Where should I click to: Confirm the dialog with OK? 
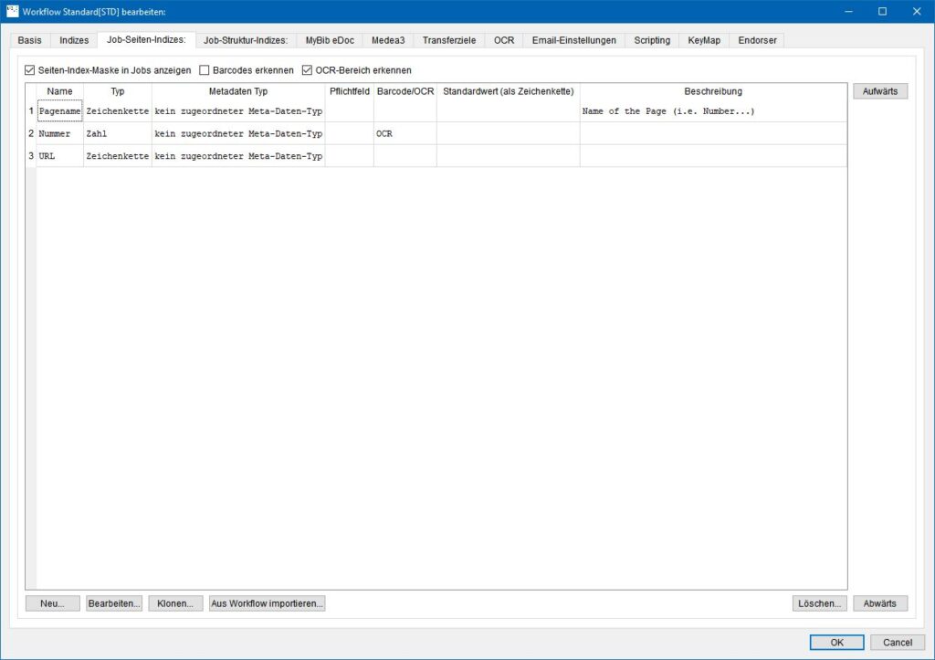(836, 642)
